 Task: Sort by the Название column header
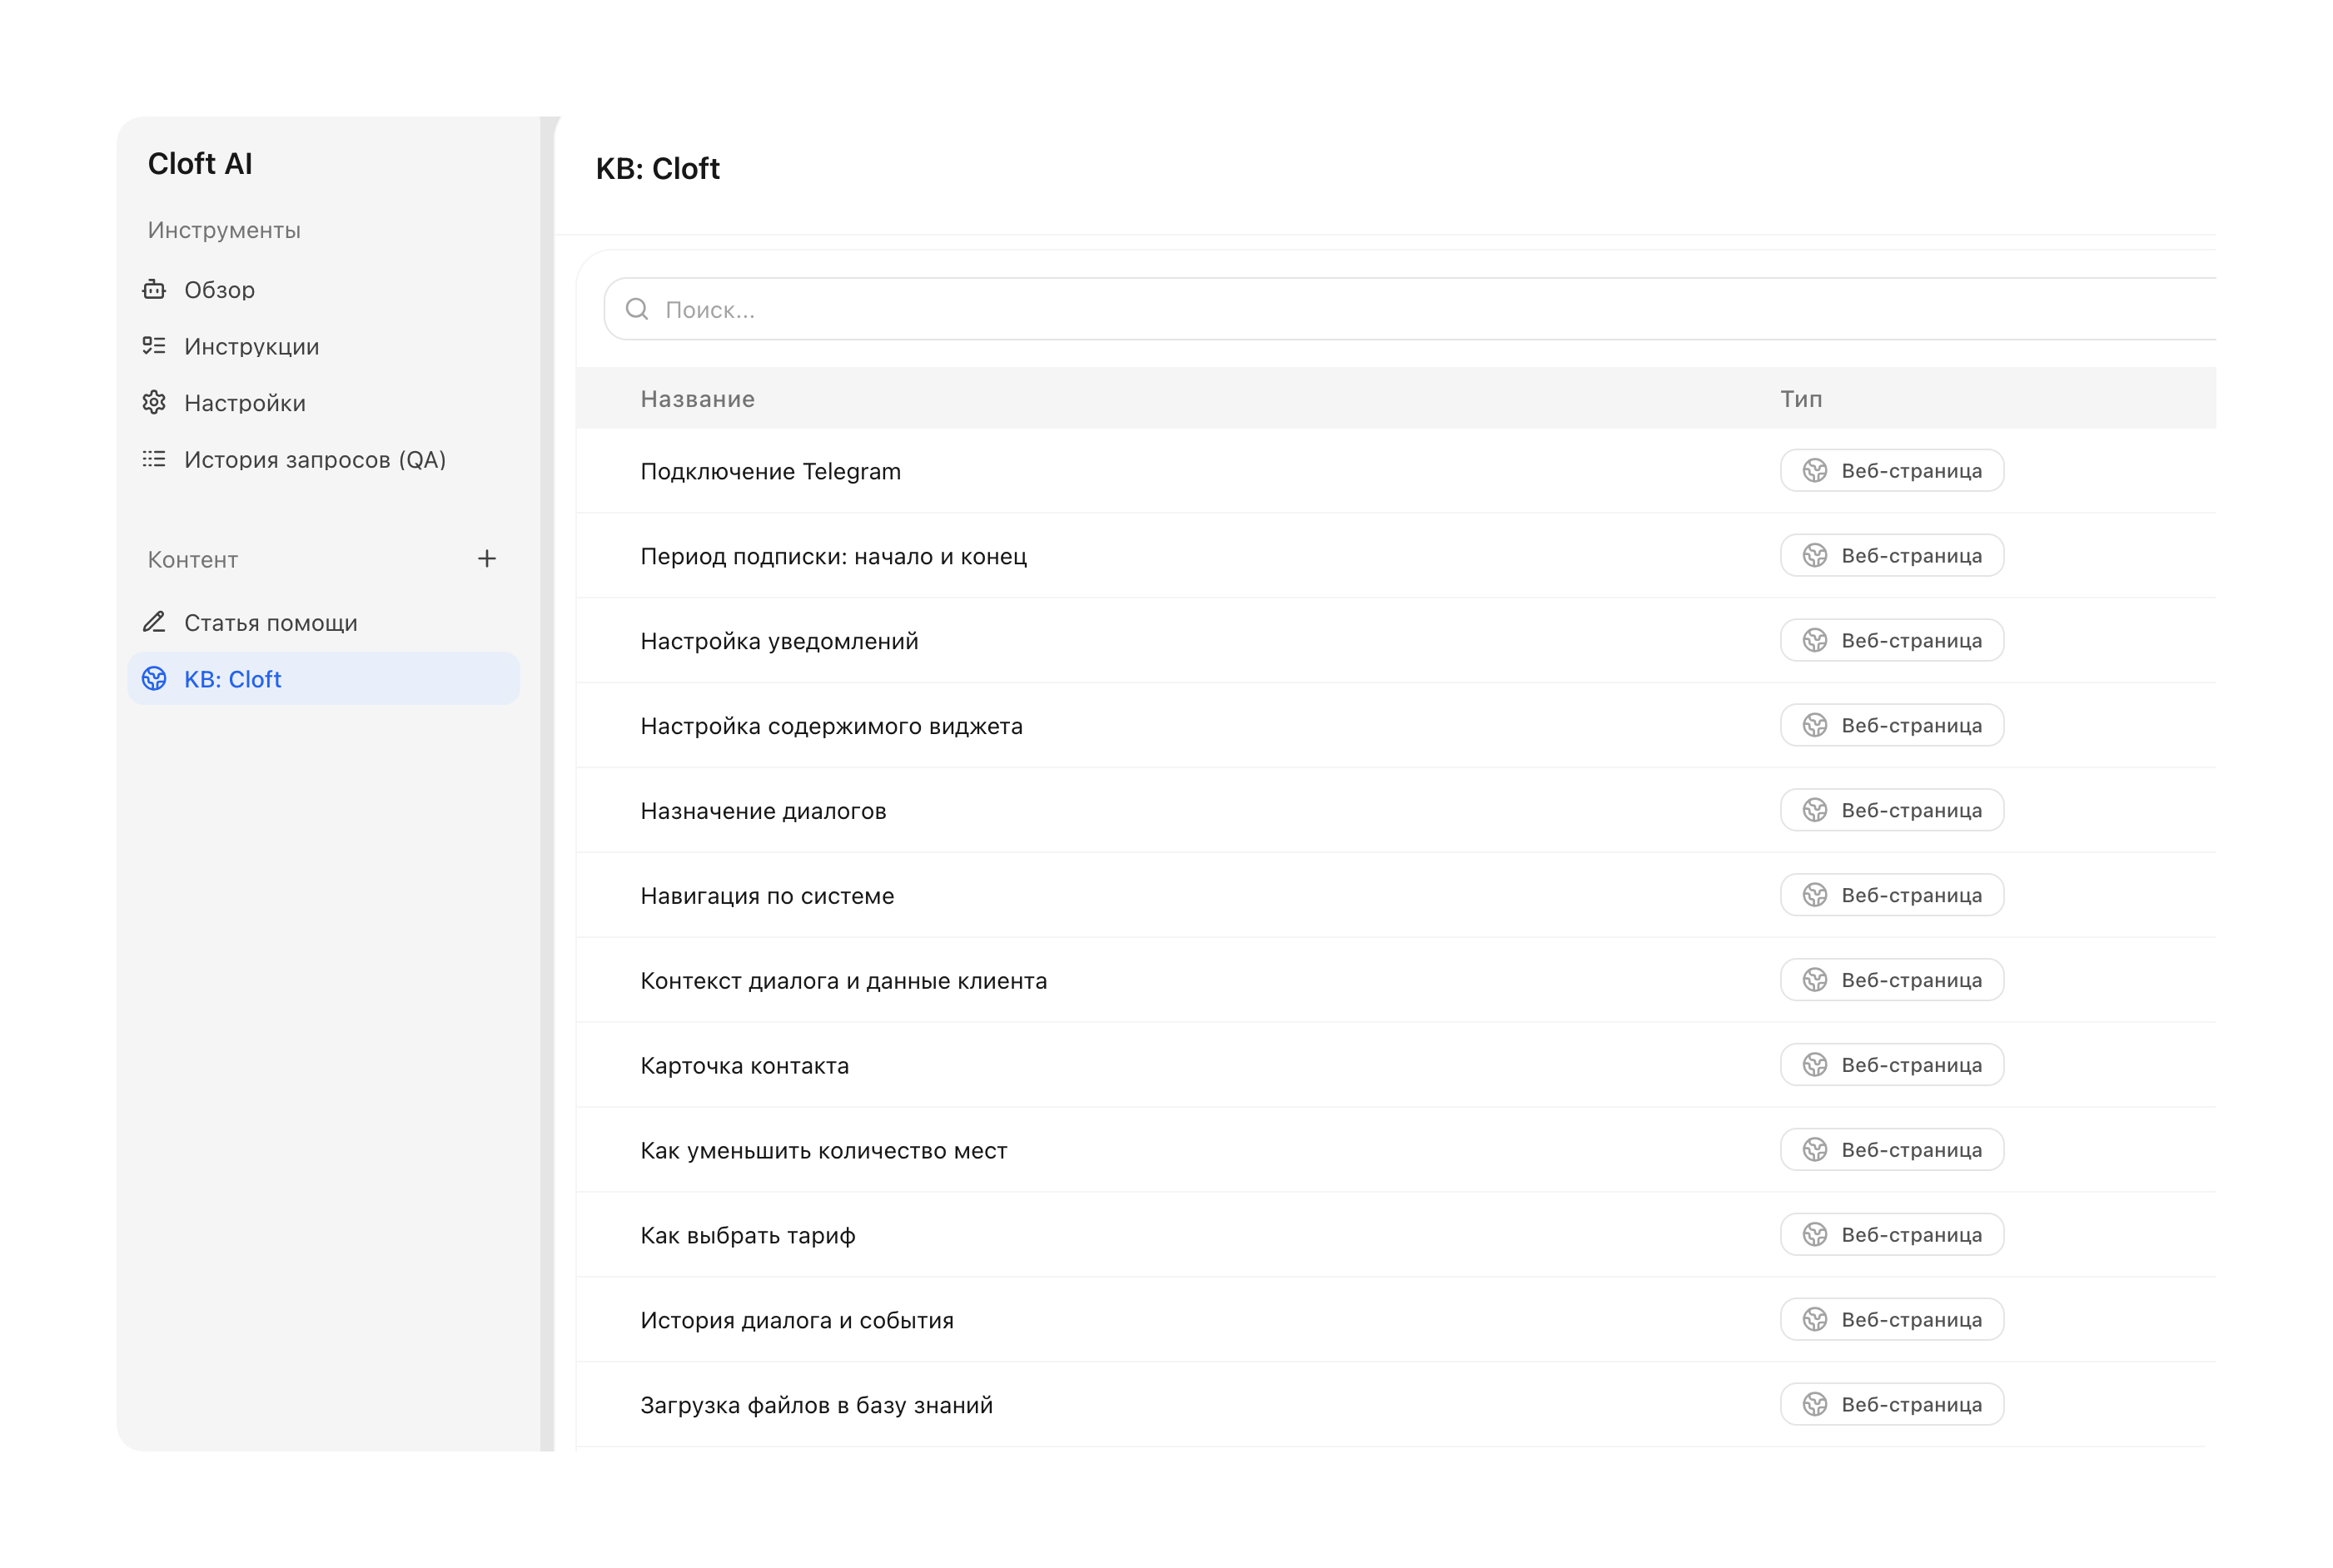[697, 399]
